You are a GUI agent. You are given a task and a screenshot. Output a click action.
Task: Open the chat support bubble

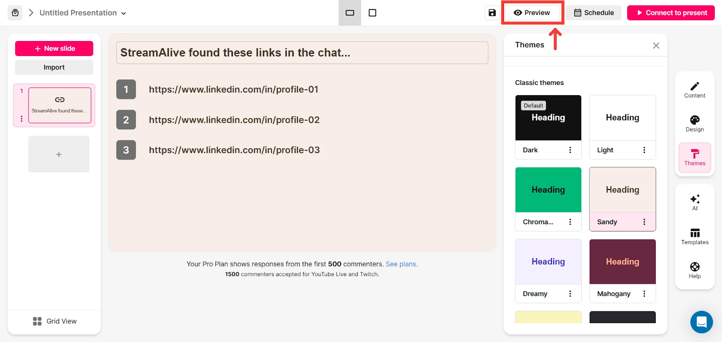(x=702, y=322)
